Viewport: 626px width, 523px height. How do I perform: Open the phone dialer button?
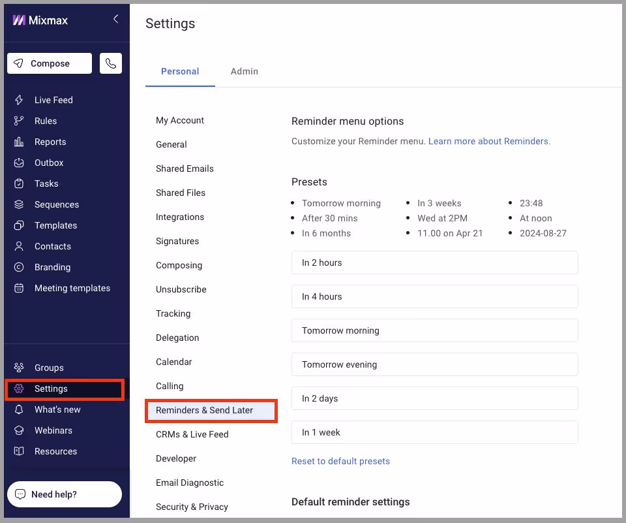click(111, 63)
